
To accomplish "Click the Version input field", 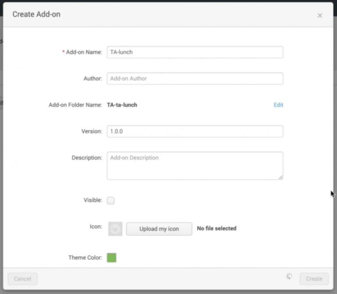I will tap(195, 131).
